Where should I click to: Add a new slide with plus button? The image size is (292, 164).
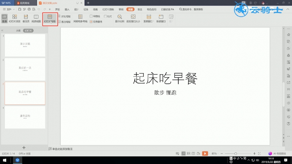click(24, 148)
